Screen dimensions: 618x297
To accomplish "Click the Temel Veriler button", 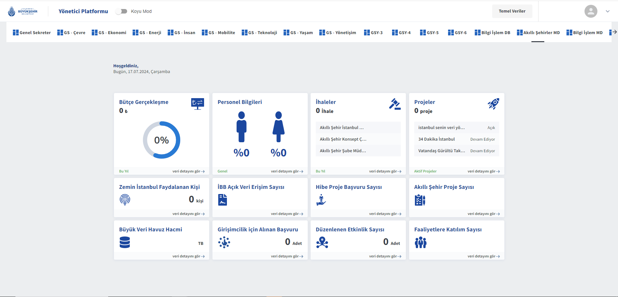I will tap(512, 11).
